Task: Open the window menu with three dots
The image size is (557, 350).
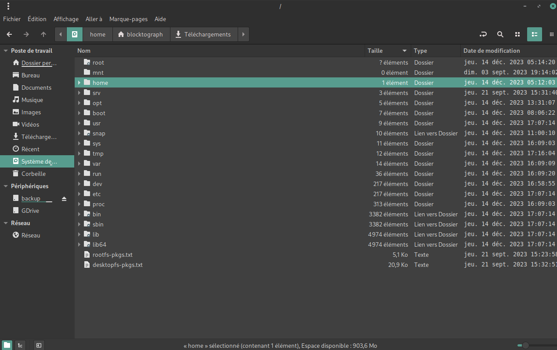Action: point(8,6)
